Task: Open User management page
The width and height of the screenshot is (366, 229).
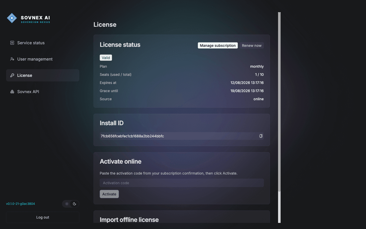Action: click(43, 59)
